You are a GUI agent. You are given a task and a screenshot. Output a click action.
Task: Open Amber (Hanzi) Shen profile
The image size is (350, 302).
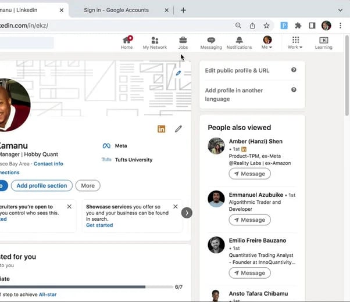pos(256,141)
